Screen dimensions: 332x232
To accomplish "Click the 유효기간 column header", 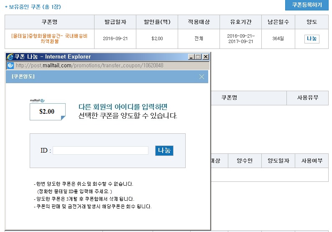I will [241, 22].
